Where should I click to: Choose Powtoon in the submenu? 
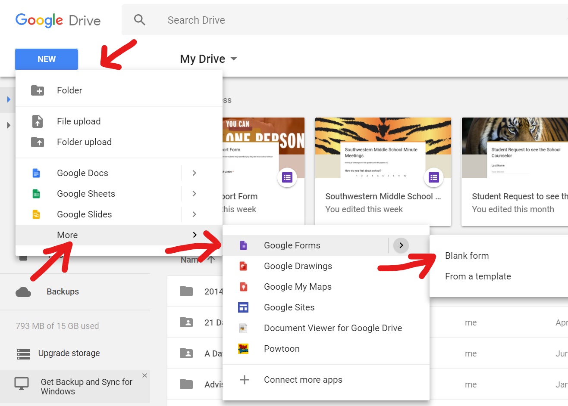tap(326, 349)
